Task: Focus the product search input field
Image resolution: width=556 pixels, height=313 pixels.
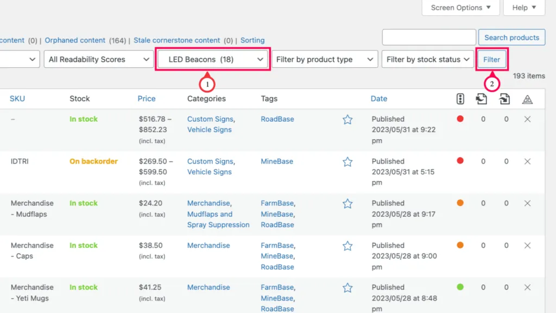Action: pyautogui.click(x=429, y=37)
